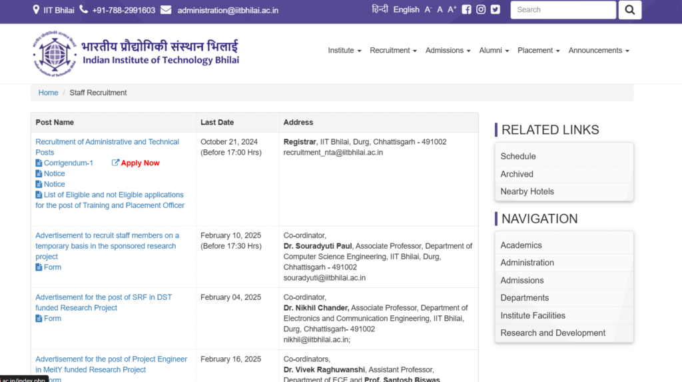This screenshot has height=382, width=682.
Task: Click souradyuti@iitbhilai.ac.in email text
Action: (324, 278)
